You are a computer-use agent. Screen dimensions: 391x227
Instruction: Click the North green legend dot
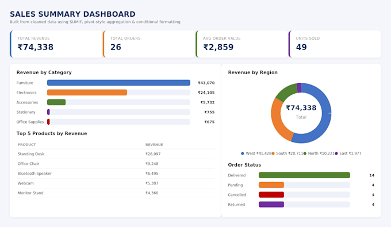[x=305, y=153]
